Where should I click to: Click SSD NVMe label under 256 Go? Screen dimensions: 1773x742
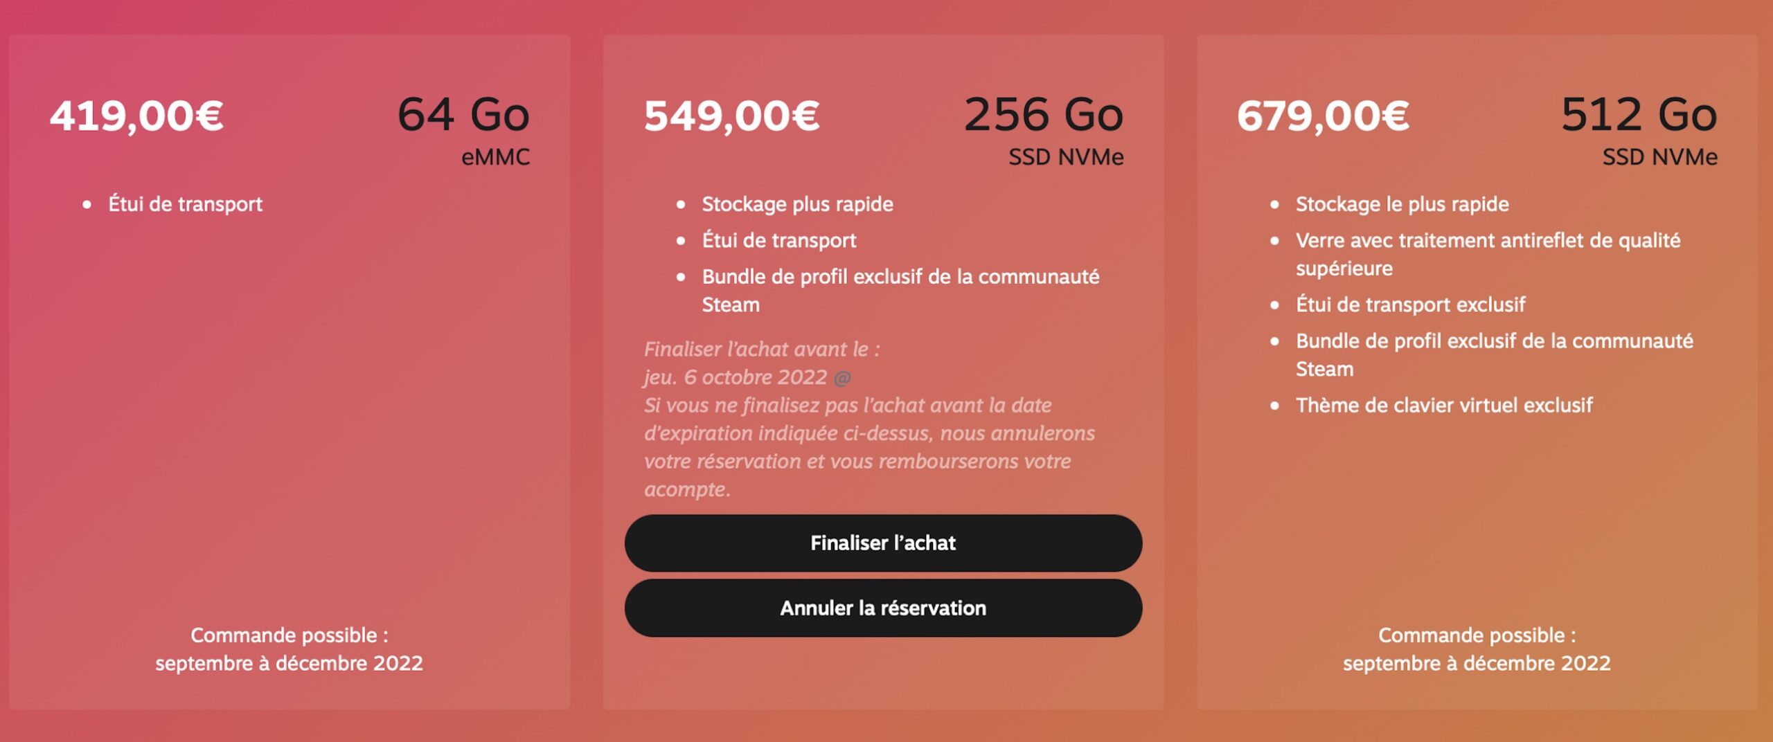coord(1066,157)
